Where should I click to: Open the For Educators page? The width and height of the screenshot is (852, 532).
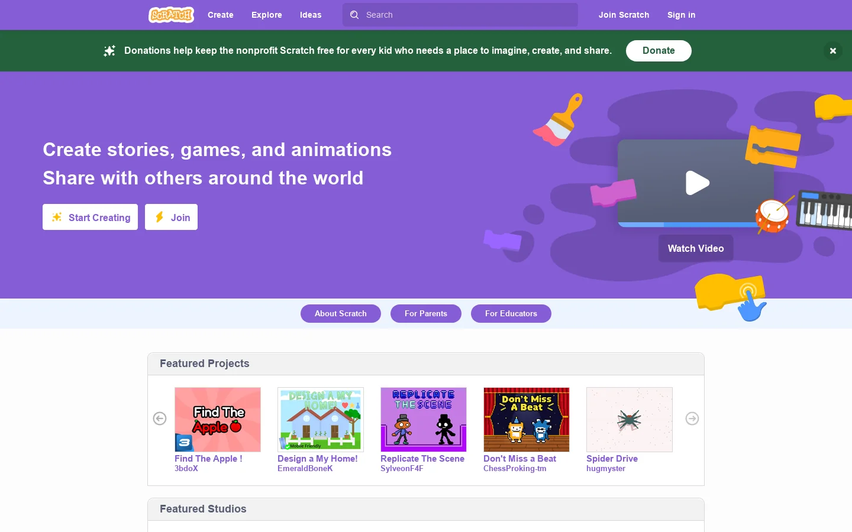[511, 313]
